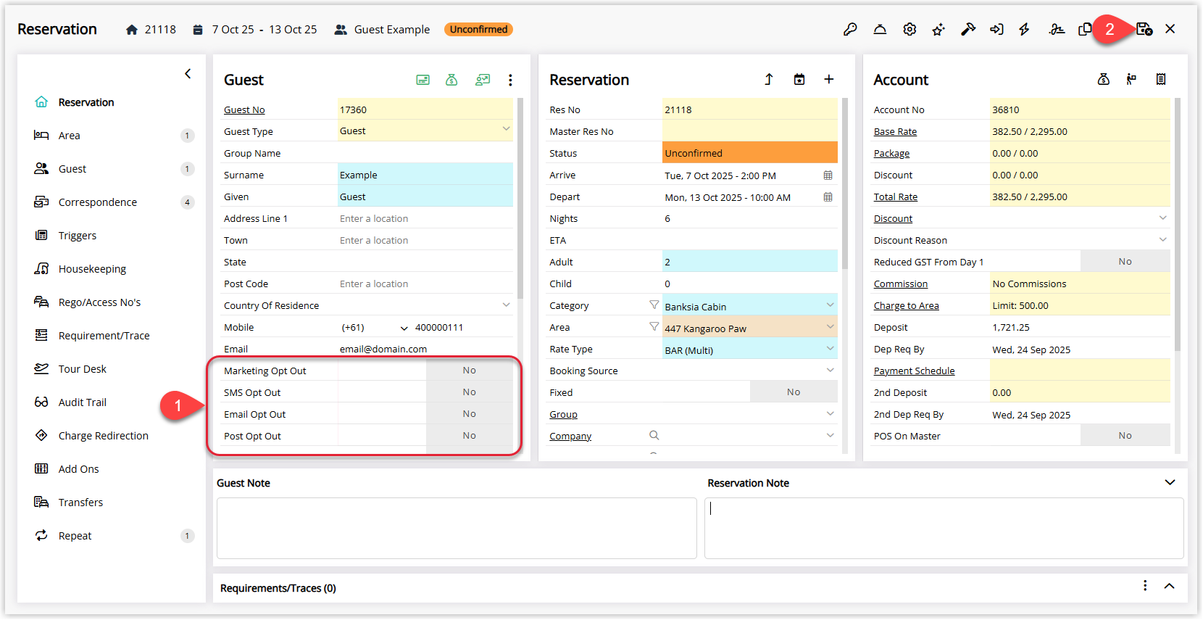This screenshot has height=620, width=1203.
Task: Click the sparkle stars icon
Action: (x=938, y=30)
